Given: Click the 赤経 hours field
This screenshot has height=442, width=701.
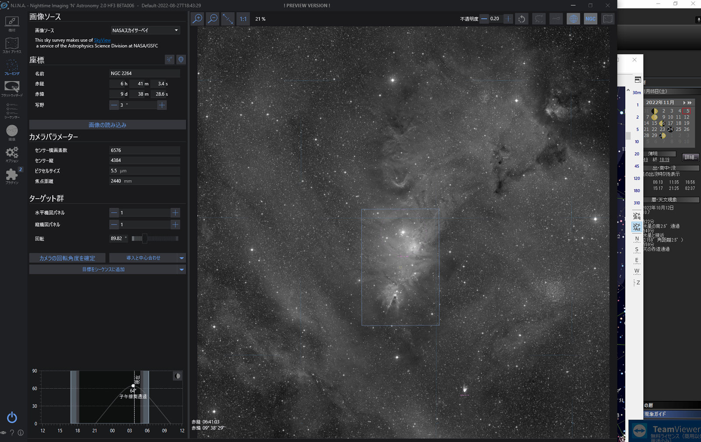Looking at the screenshot, I should pos(119,84).
